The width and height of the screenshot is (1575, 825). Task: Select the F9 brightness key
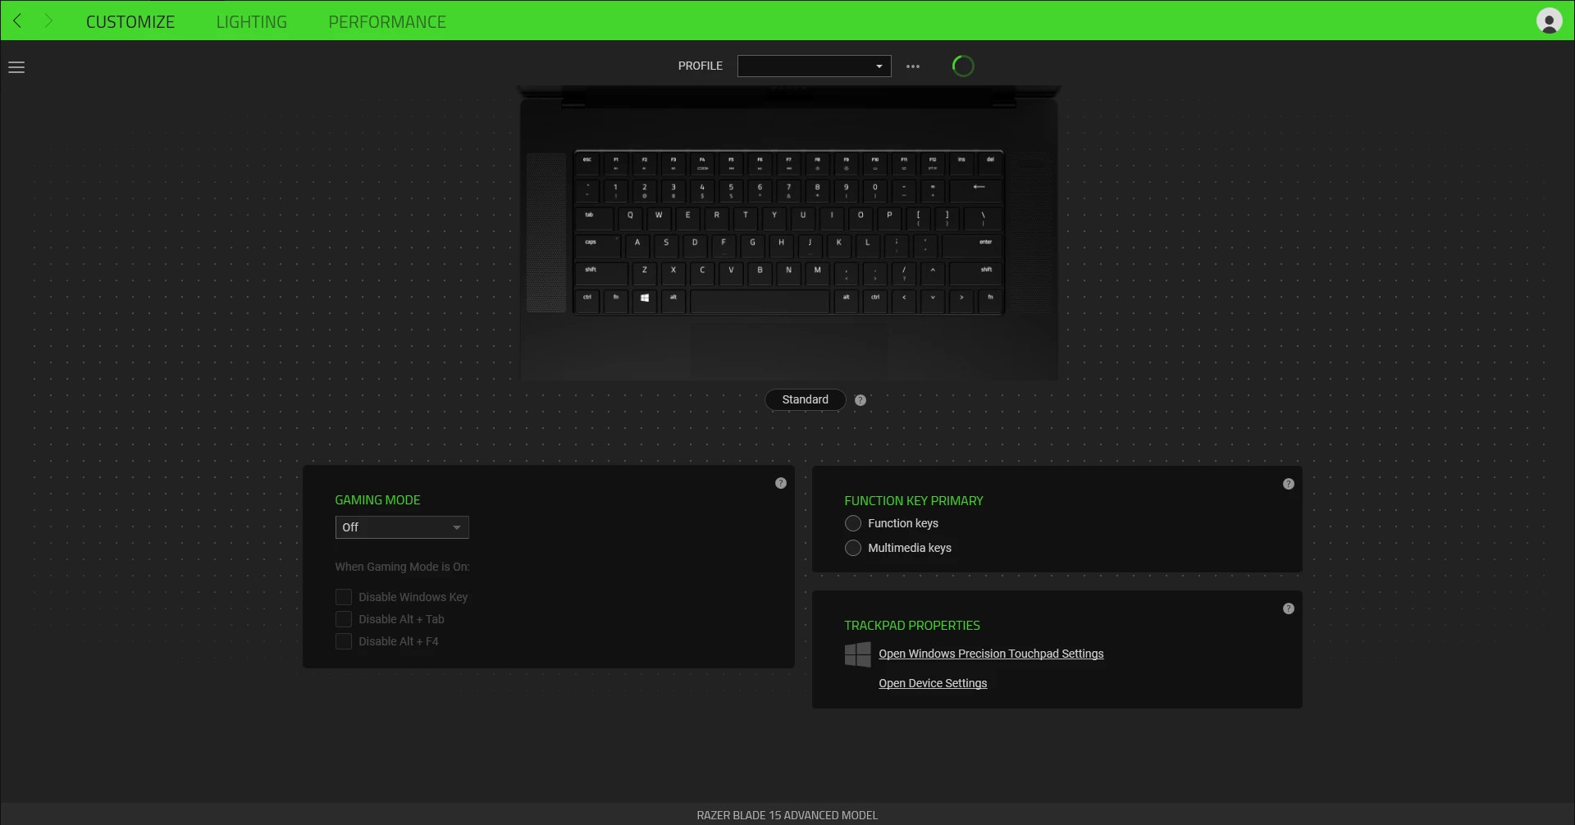click(847, 163)
